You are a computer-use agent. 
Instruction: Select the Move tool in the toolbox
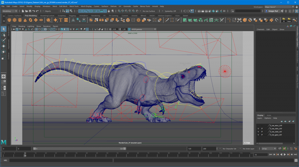pyautogui.click(x=4, y=46)
